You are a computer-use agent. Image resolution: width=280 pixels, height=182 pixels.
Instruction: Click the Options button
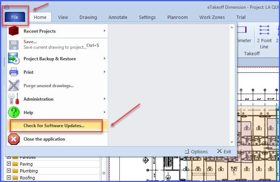pos(196,151)
